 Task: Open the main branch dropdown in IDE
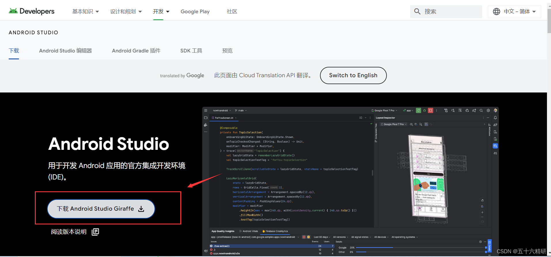[x=241, y=110]
